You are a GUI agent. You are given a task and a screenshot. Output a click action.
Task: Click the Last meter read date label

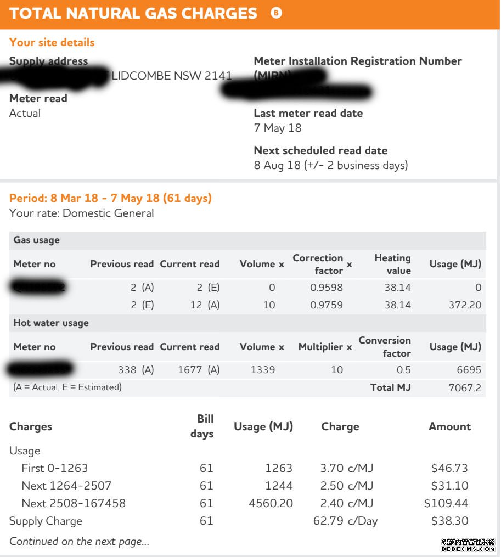tap(308, 113)
